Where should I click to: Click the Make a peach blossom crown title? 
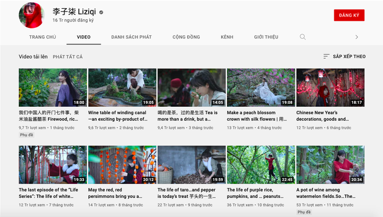[256, 116]
